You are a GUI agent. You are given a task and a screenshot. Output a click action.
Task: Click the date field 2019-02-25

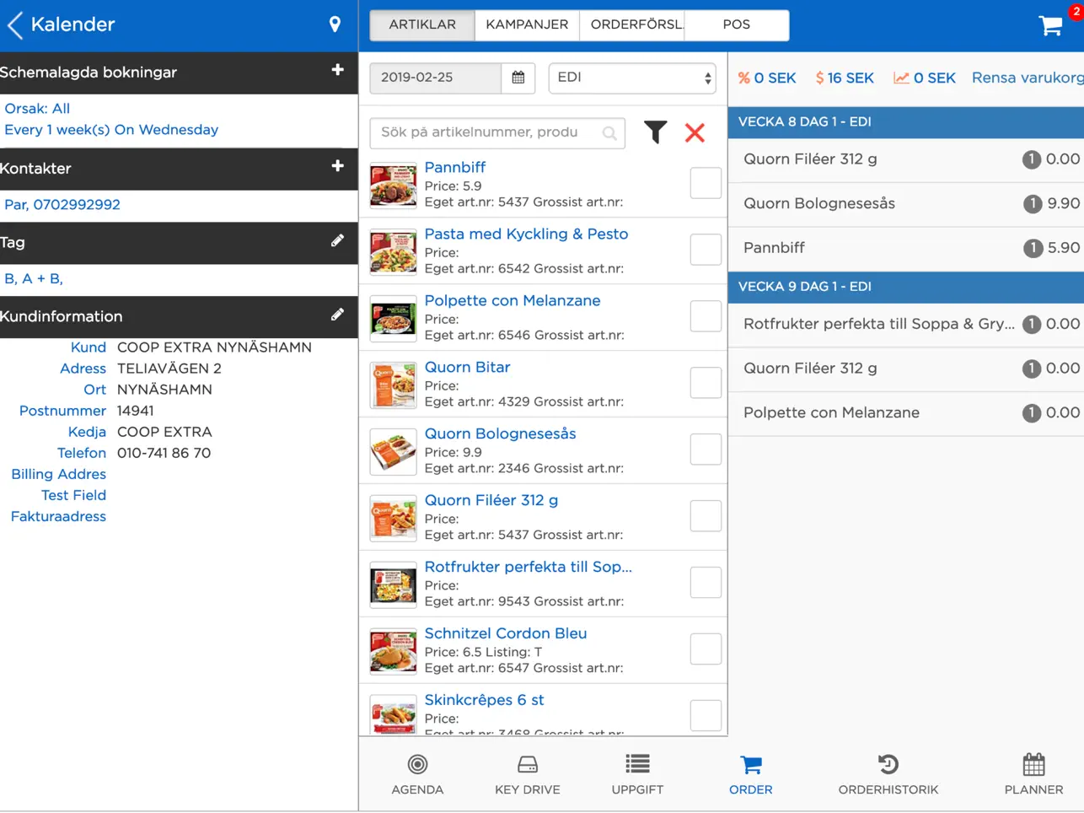click(435, 78)
